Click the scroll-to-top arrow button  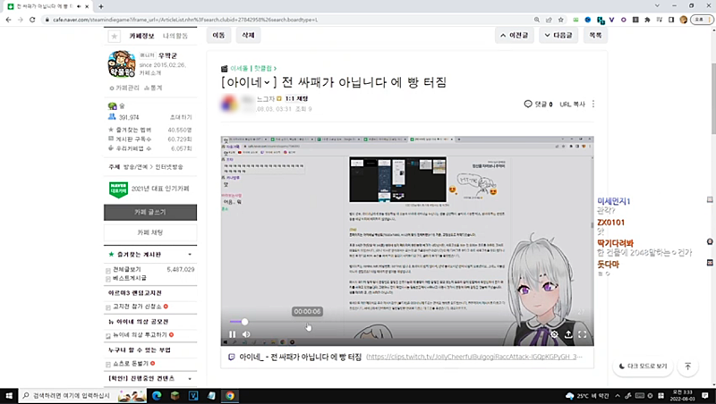pos(687,366)
